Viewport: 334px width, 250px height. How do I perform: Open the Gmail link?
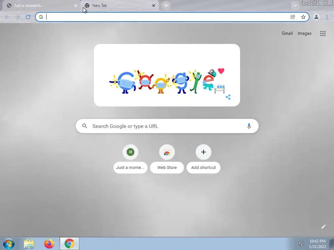tap(287, 34)
